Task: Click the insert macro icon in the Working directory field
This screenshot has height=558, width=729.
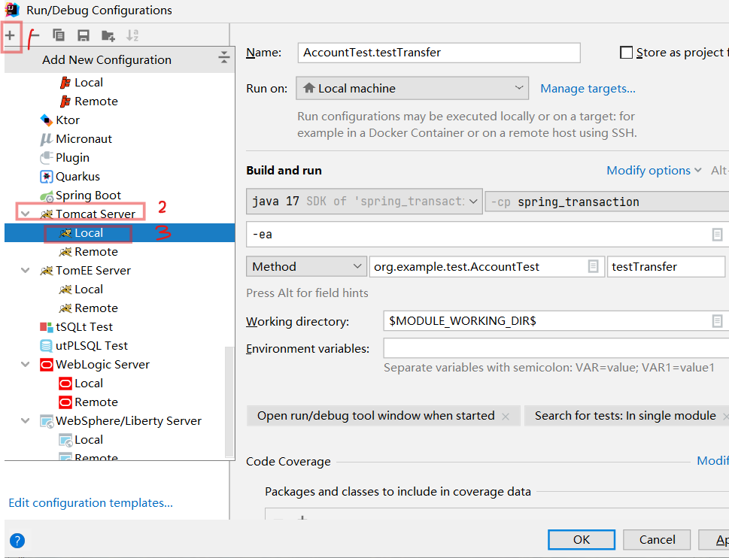Action: (x=717, y=321)
